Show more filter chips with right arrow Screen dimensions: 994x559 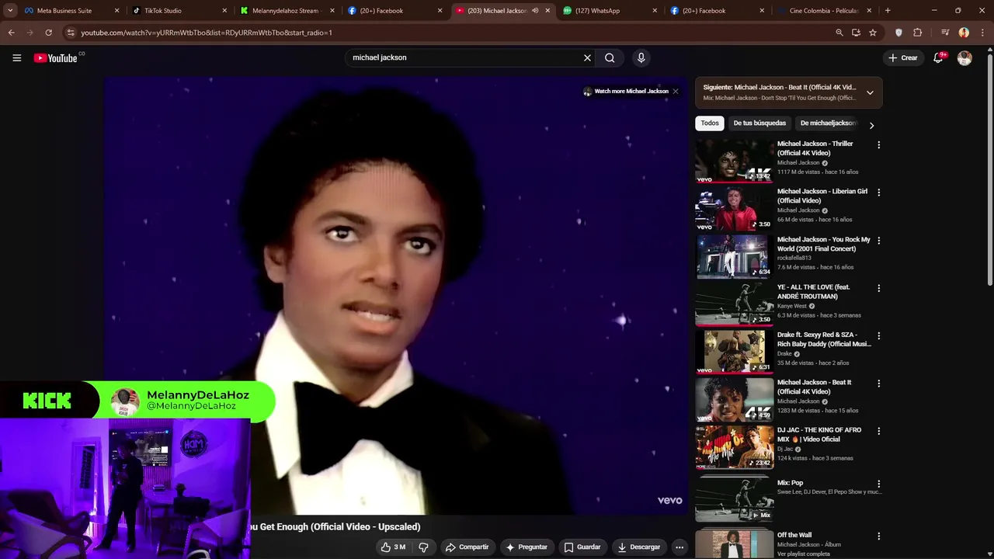pos(871,125)
